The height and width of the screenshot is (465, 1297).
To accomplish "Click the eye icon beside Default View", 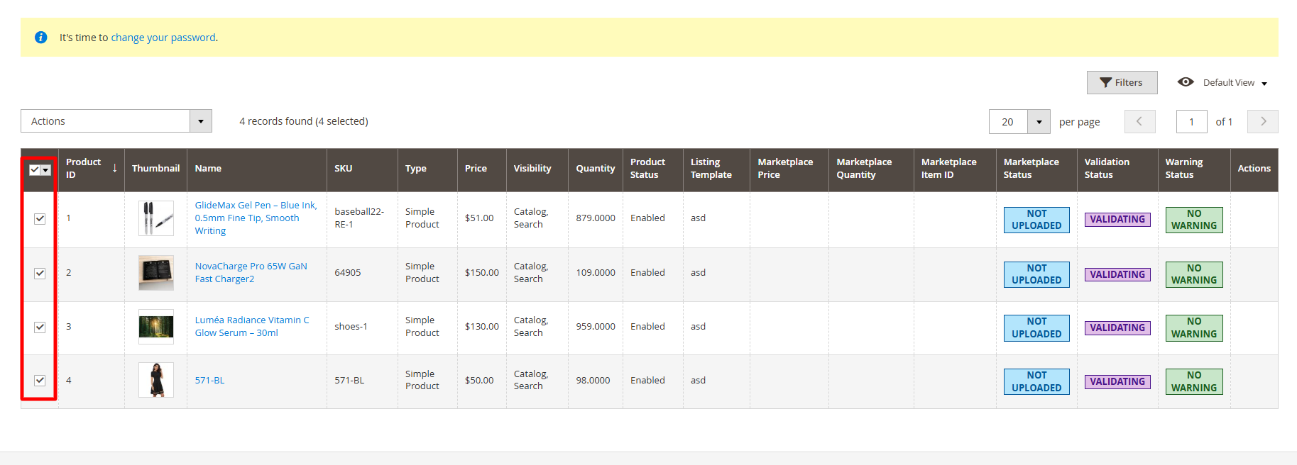I will (1185, 82).
